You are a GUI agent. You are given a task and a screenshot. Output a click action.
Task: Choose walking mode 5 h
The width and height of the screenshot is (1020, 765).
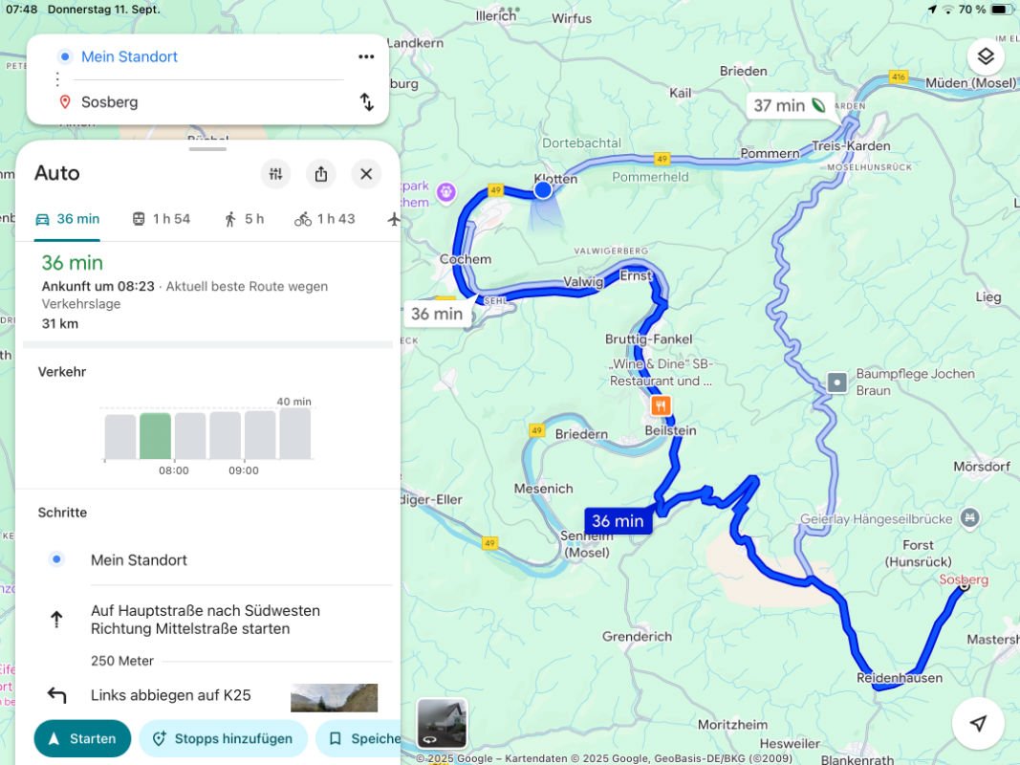(244, 219)
